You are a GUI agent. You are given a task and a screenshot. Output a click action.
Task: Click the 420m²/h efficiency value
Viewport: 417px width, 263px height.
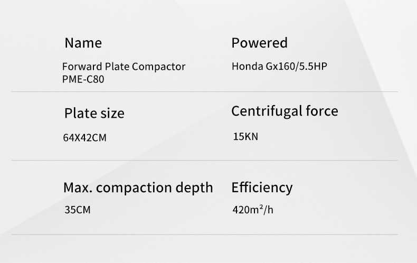[x=253, y=210]
